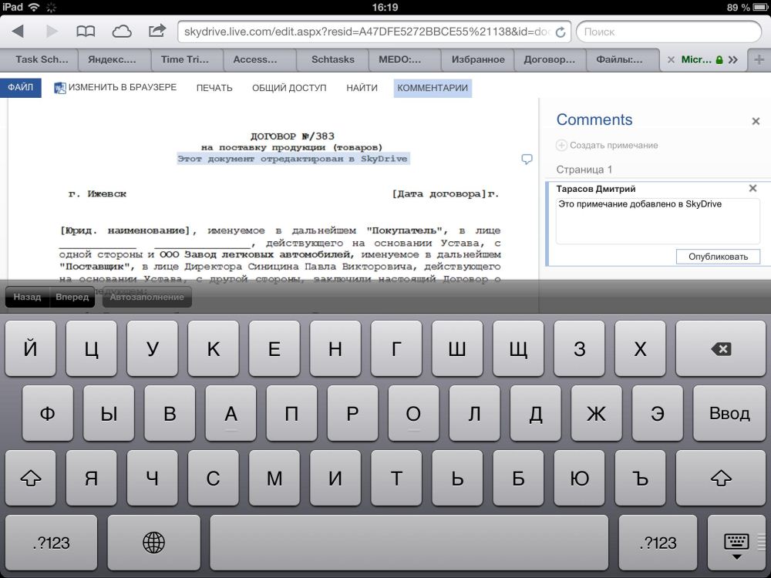Tap the Wi-Fi icon in status bar
The image size is (771, 578).
click(x=34, y=7)
